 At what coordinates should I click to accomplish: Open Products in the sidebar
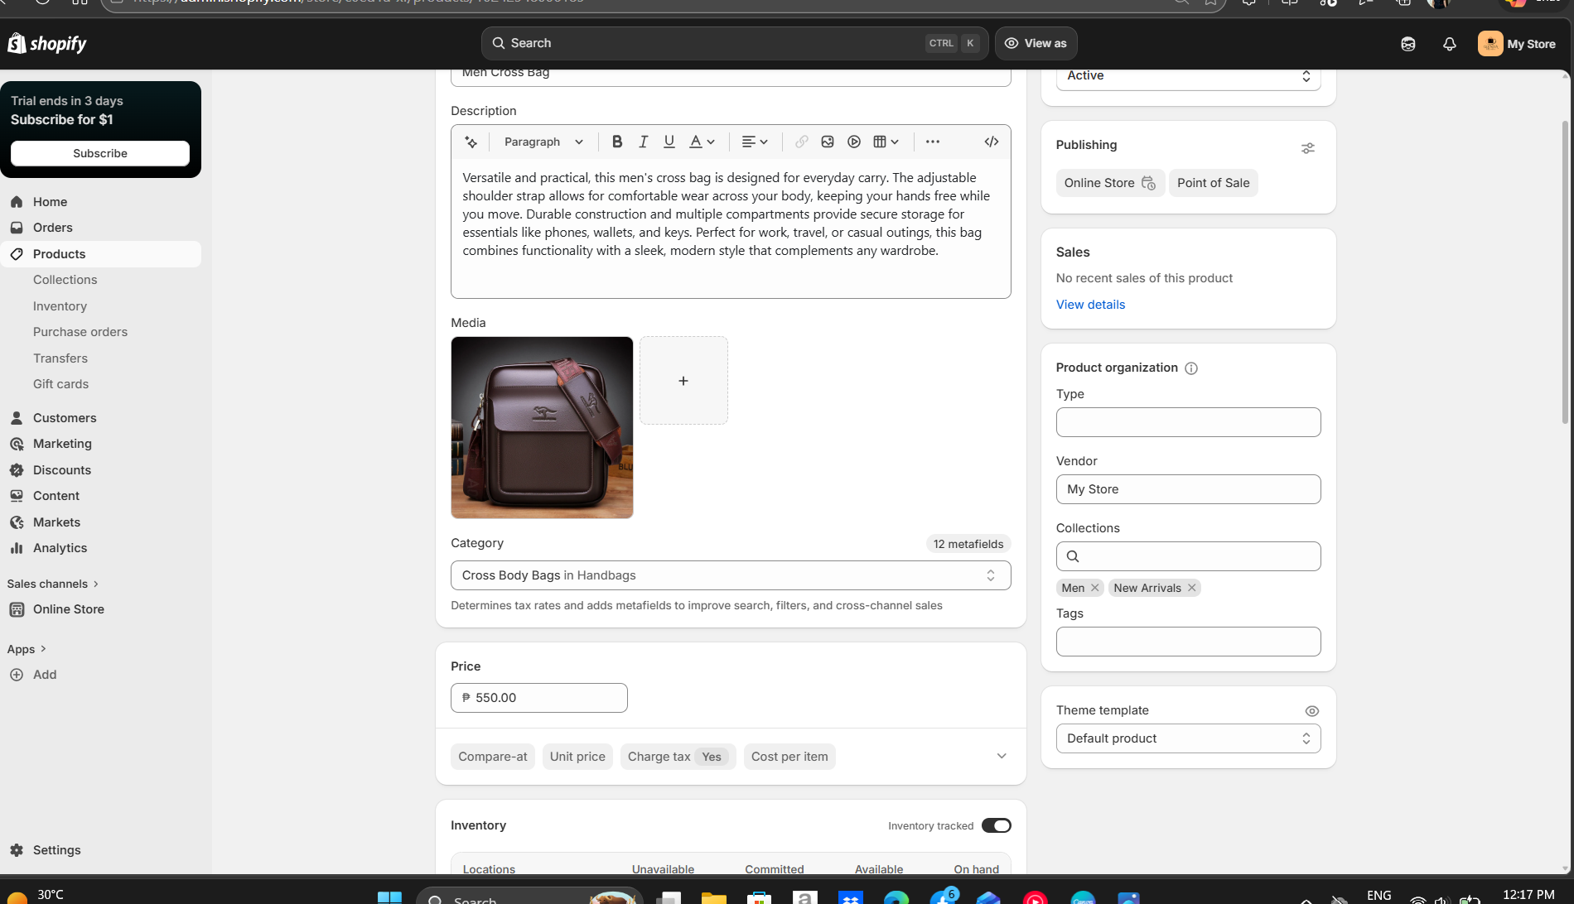[101, 254]
